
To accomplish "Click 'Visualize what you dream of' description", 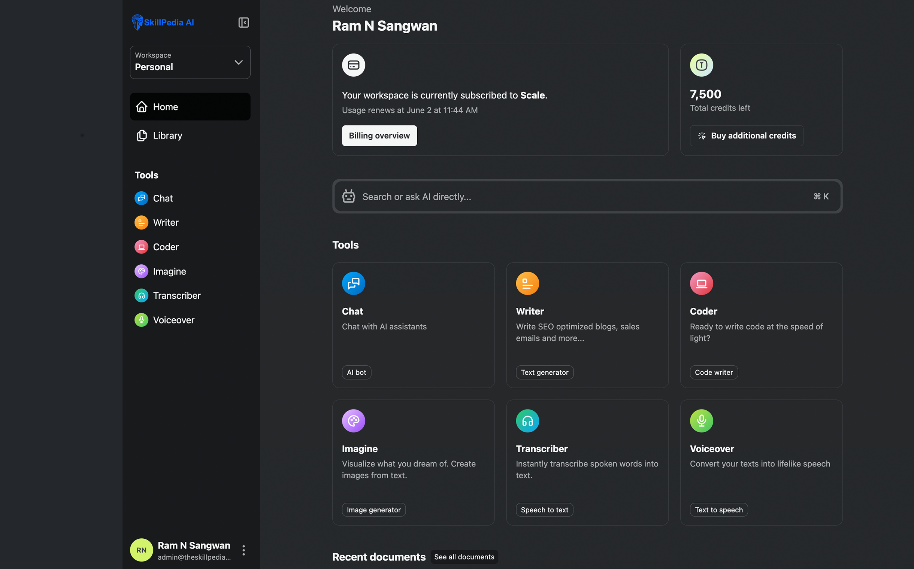I will 409,470.
